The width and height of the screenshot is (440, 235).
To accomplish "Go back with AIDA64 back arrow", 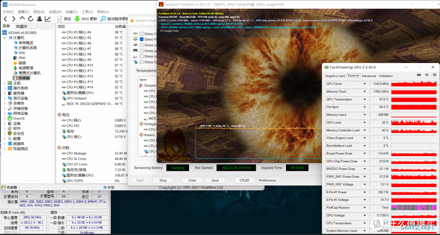I will coord(5,19).
